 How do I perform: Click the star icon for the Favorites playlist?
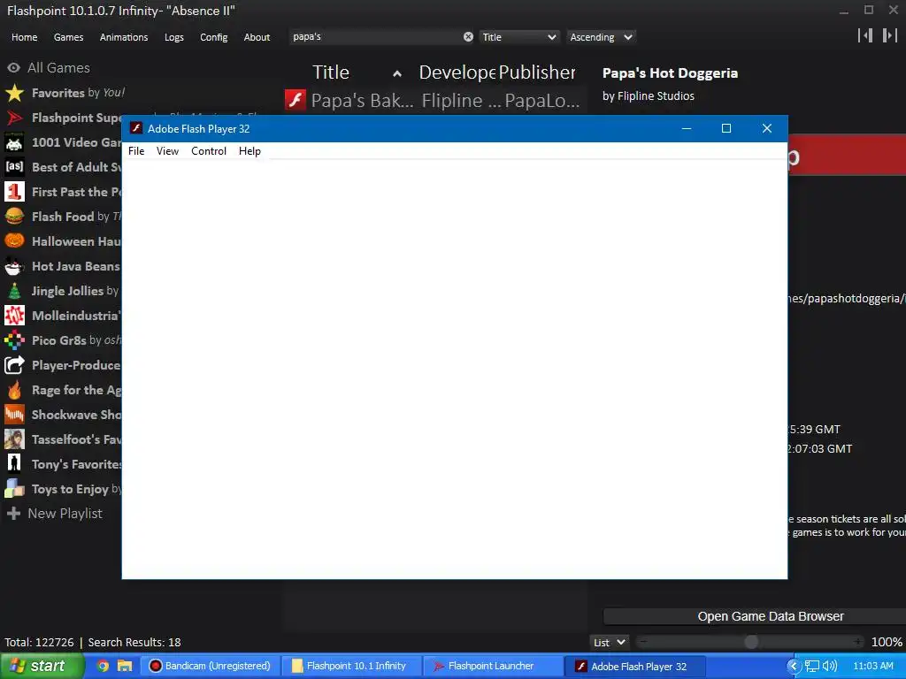[14, 92]
